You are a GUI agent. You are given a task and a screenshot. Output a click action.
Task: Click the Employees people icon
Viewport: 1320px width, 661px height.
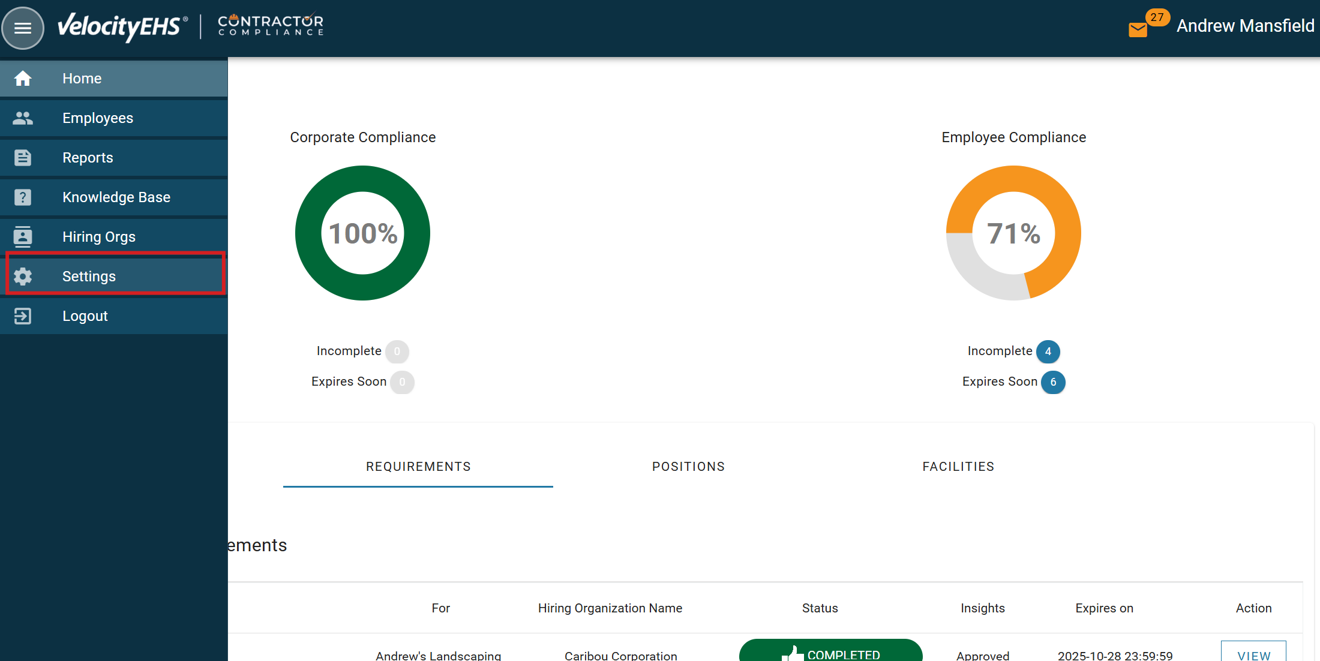point(23,118)
